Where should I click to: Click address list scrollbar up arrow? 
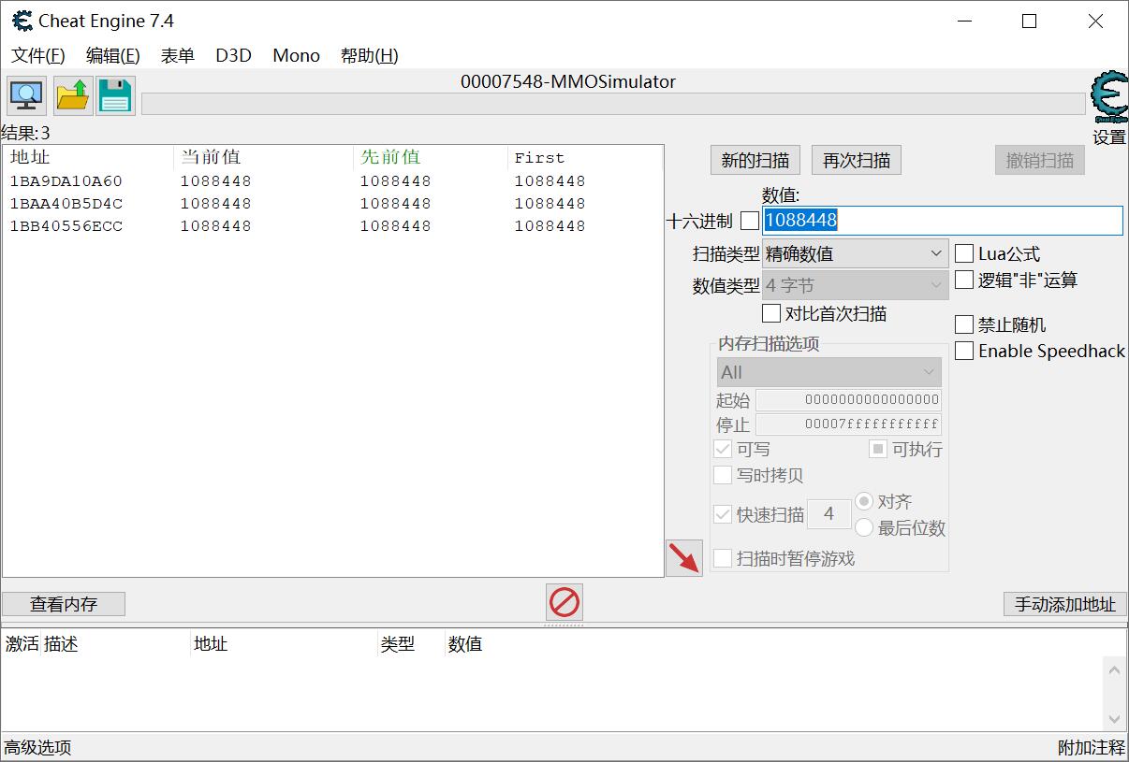click(x=1114, y=669)
